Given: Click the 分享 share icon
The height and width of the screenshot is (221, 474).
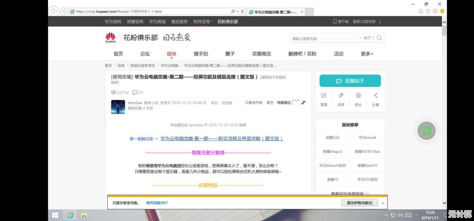Looking at the screenshot, I should pyautogui.click(x=375, y=96).
